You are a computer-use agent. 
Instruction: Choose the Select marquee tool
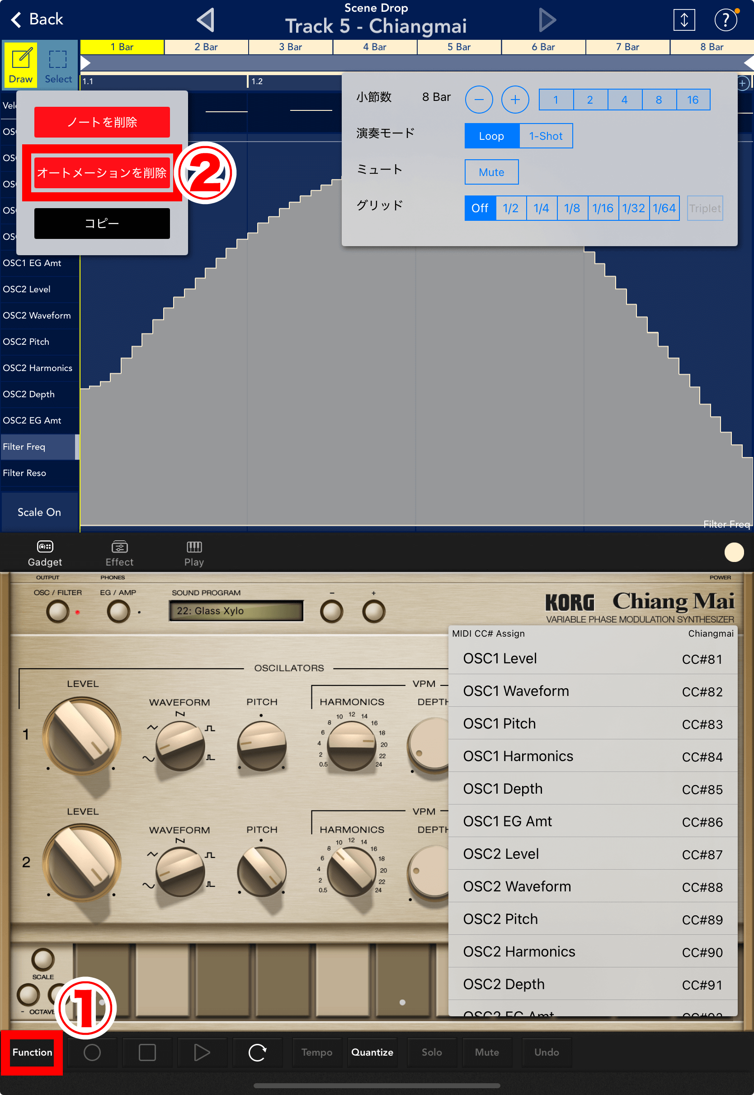point(58,65)
